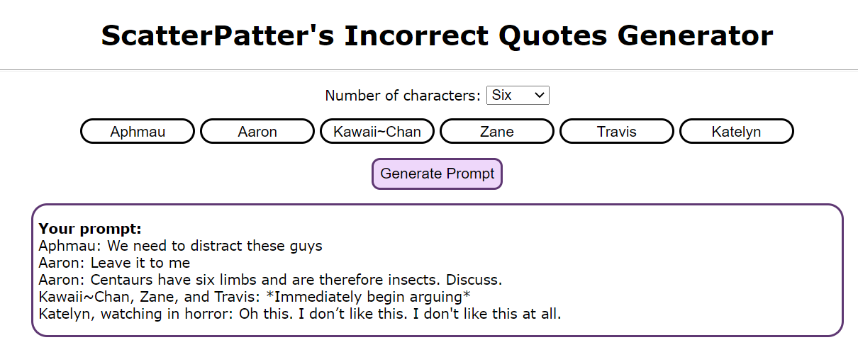Click the 'We need to distract these guys' line
Image resolution: width=858 pixels, height=357 pixels.
pos(206,246)
